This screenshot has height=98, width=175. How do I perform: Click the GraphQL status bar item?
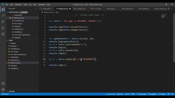coord(152,94)
